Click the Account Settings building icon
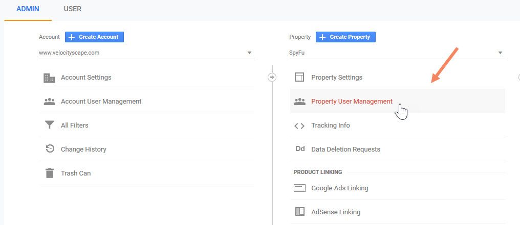 [x=49, y=78]
